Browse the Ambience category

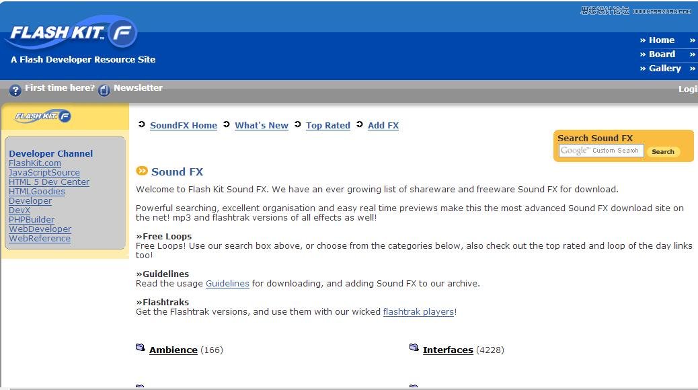(x=173, y=350)
